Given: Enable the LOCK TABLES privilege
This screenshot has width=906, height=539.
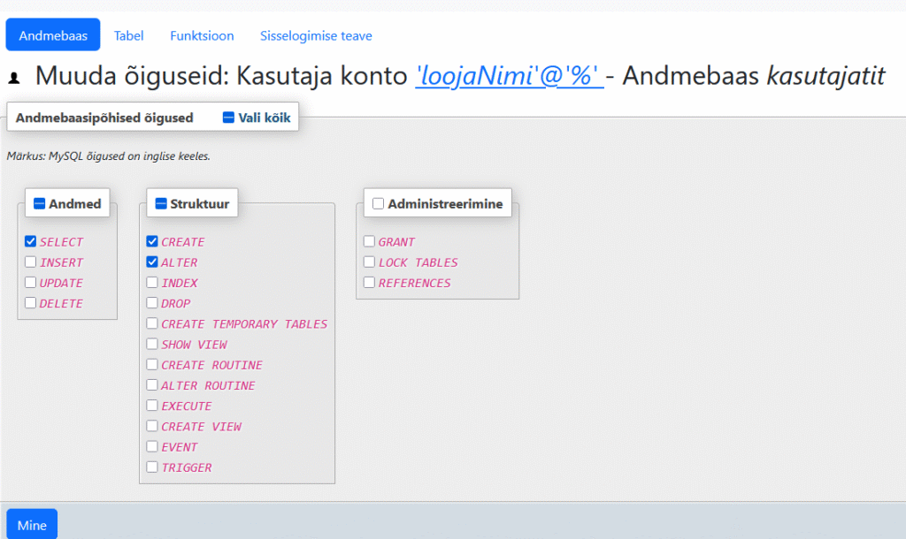Looking at the screenshot, I should (x=369, y=262).
